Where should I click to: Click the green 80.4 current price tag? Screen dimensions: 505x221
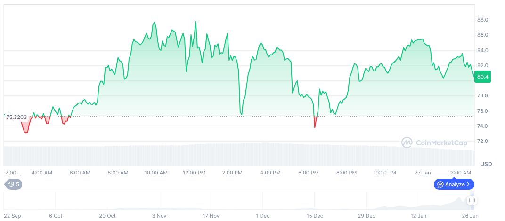(x=482, y=77)
